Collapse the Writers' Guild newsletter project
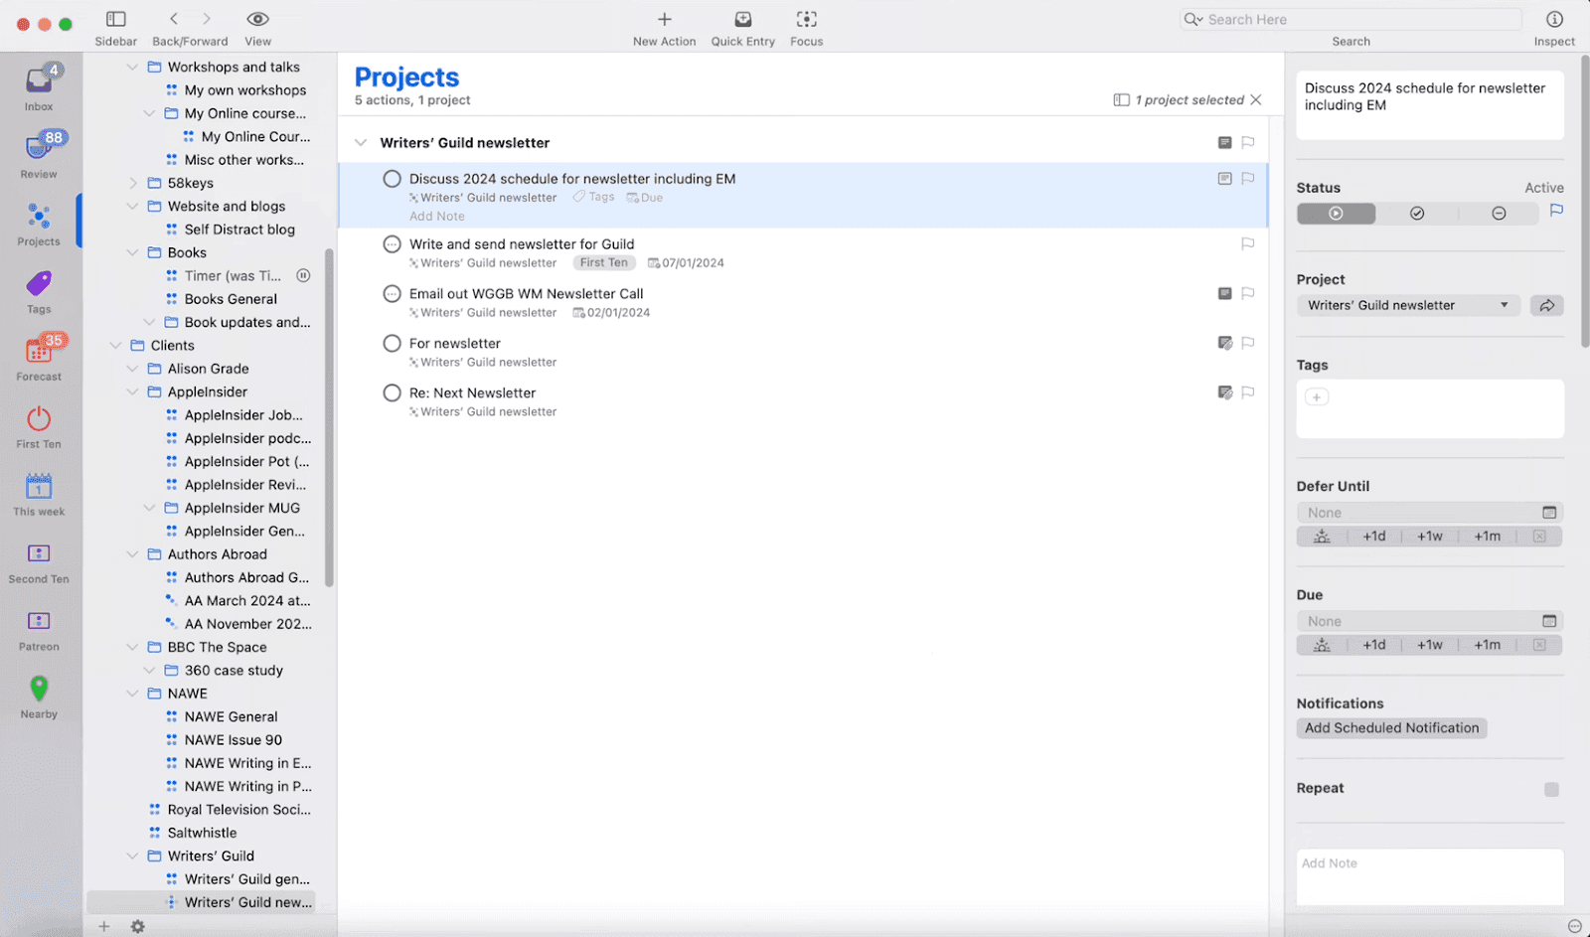 point(361,142)
